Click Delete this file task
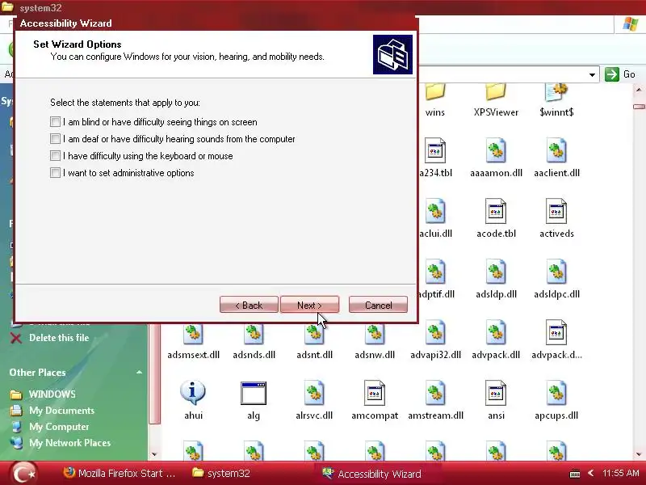Viewport: 646px width, 485px height. [59, 337]
